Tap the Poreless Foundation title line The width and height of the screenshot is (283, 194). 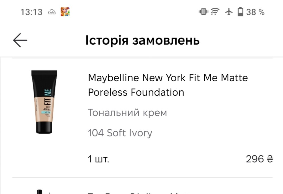136,92
